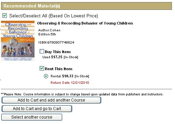Uncheck the Rent This Item box
Viewport: 175px width, 124px height.
click(42, 68)
